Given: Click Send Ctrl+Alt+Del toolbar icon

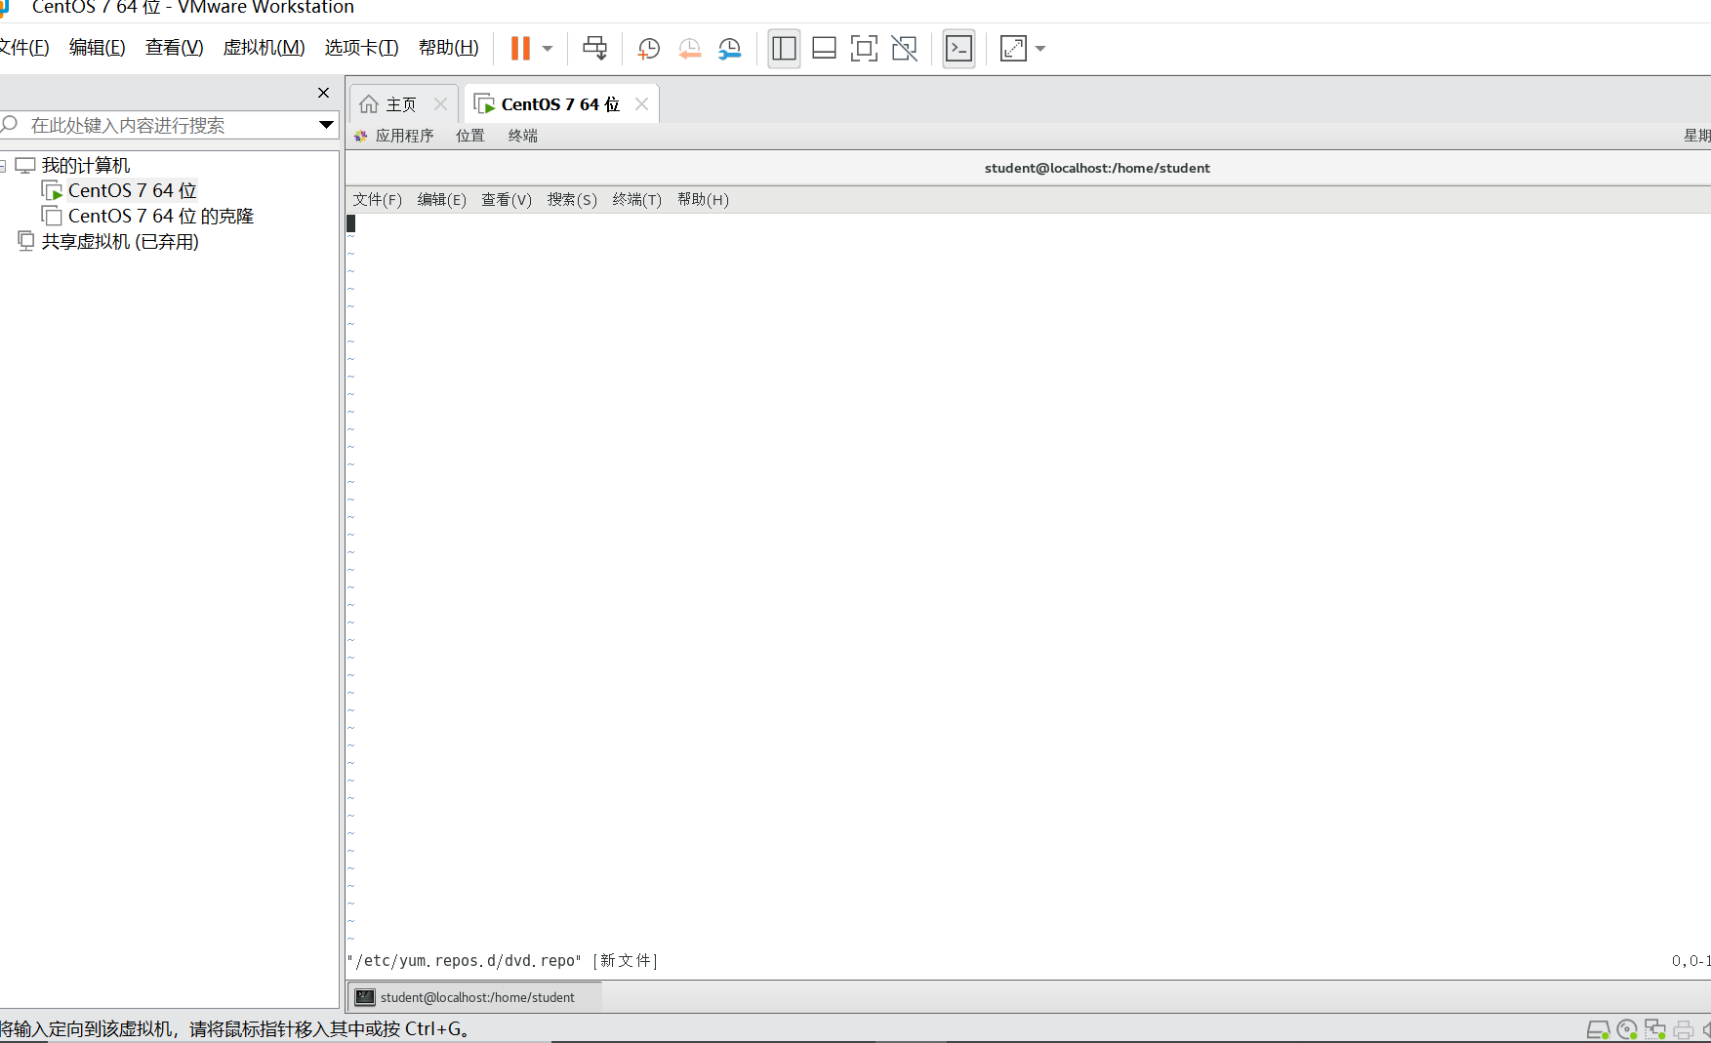Looking at the screenshot, I should click(594, 49).
